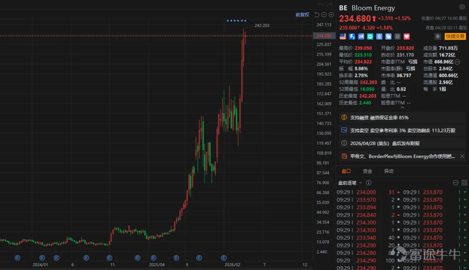
Task: Click the info icon next to 盘前逐笔
Action: click(369, 183)
